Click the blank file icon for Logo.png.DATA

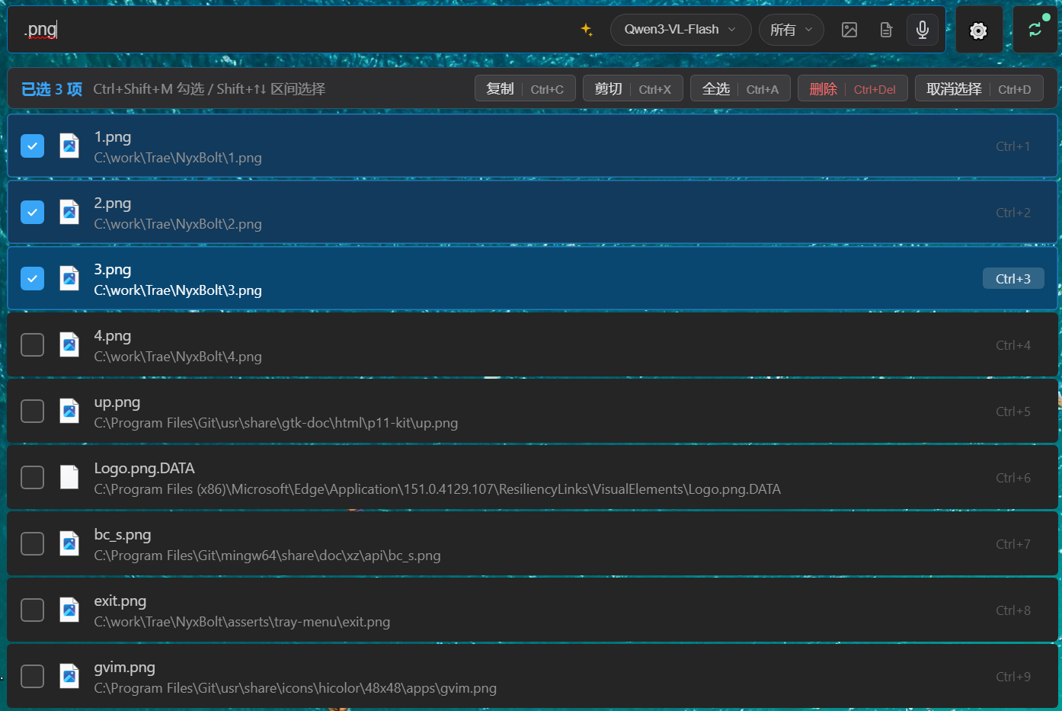coord(69,477)
